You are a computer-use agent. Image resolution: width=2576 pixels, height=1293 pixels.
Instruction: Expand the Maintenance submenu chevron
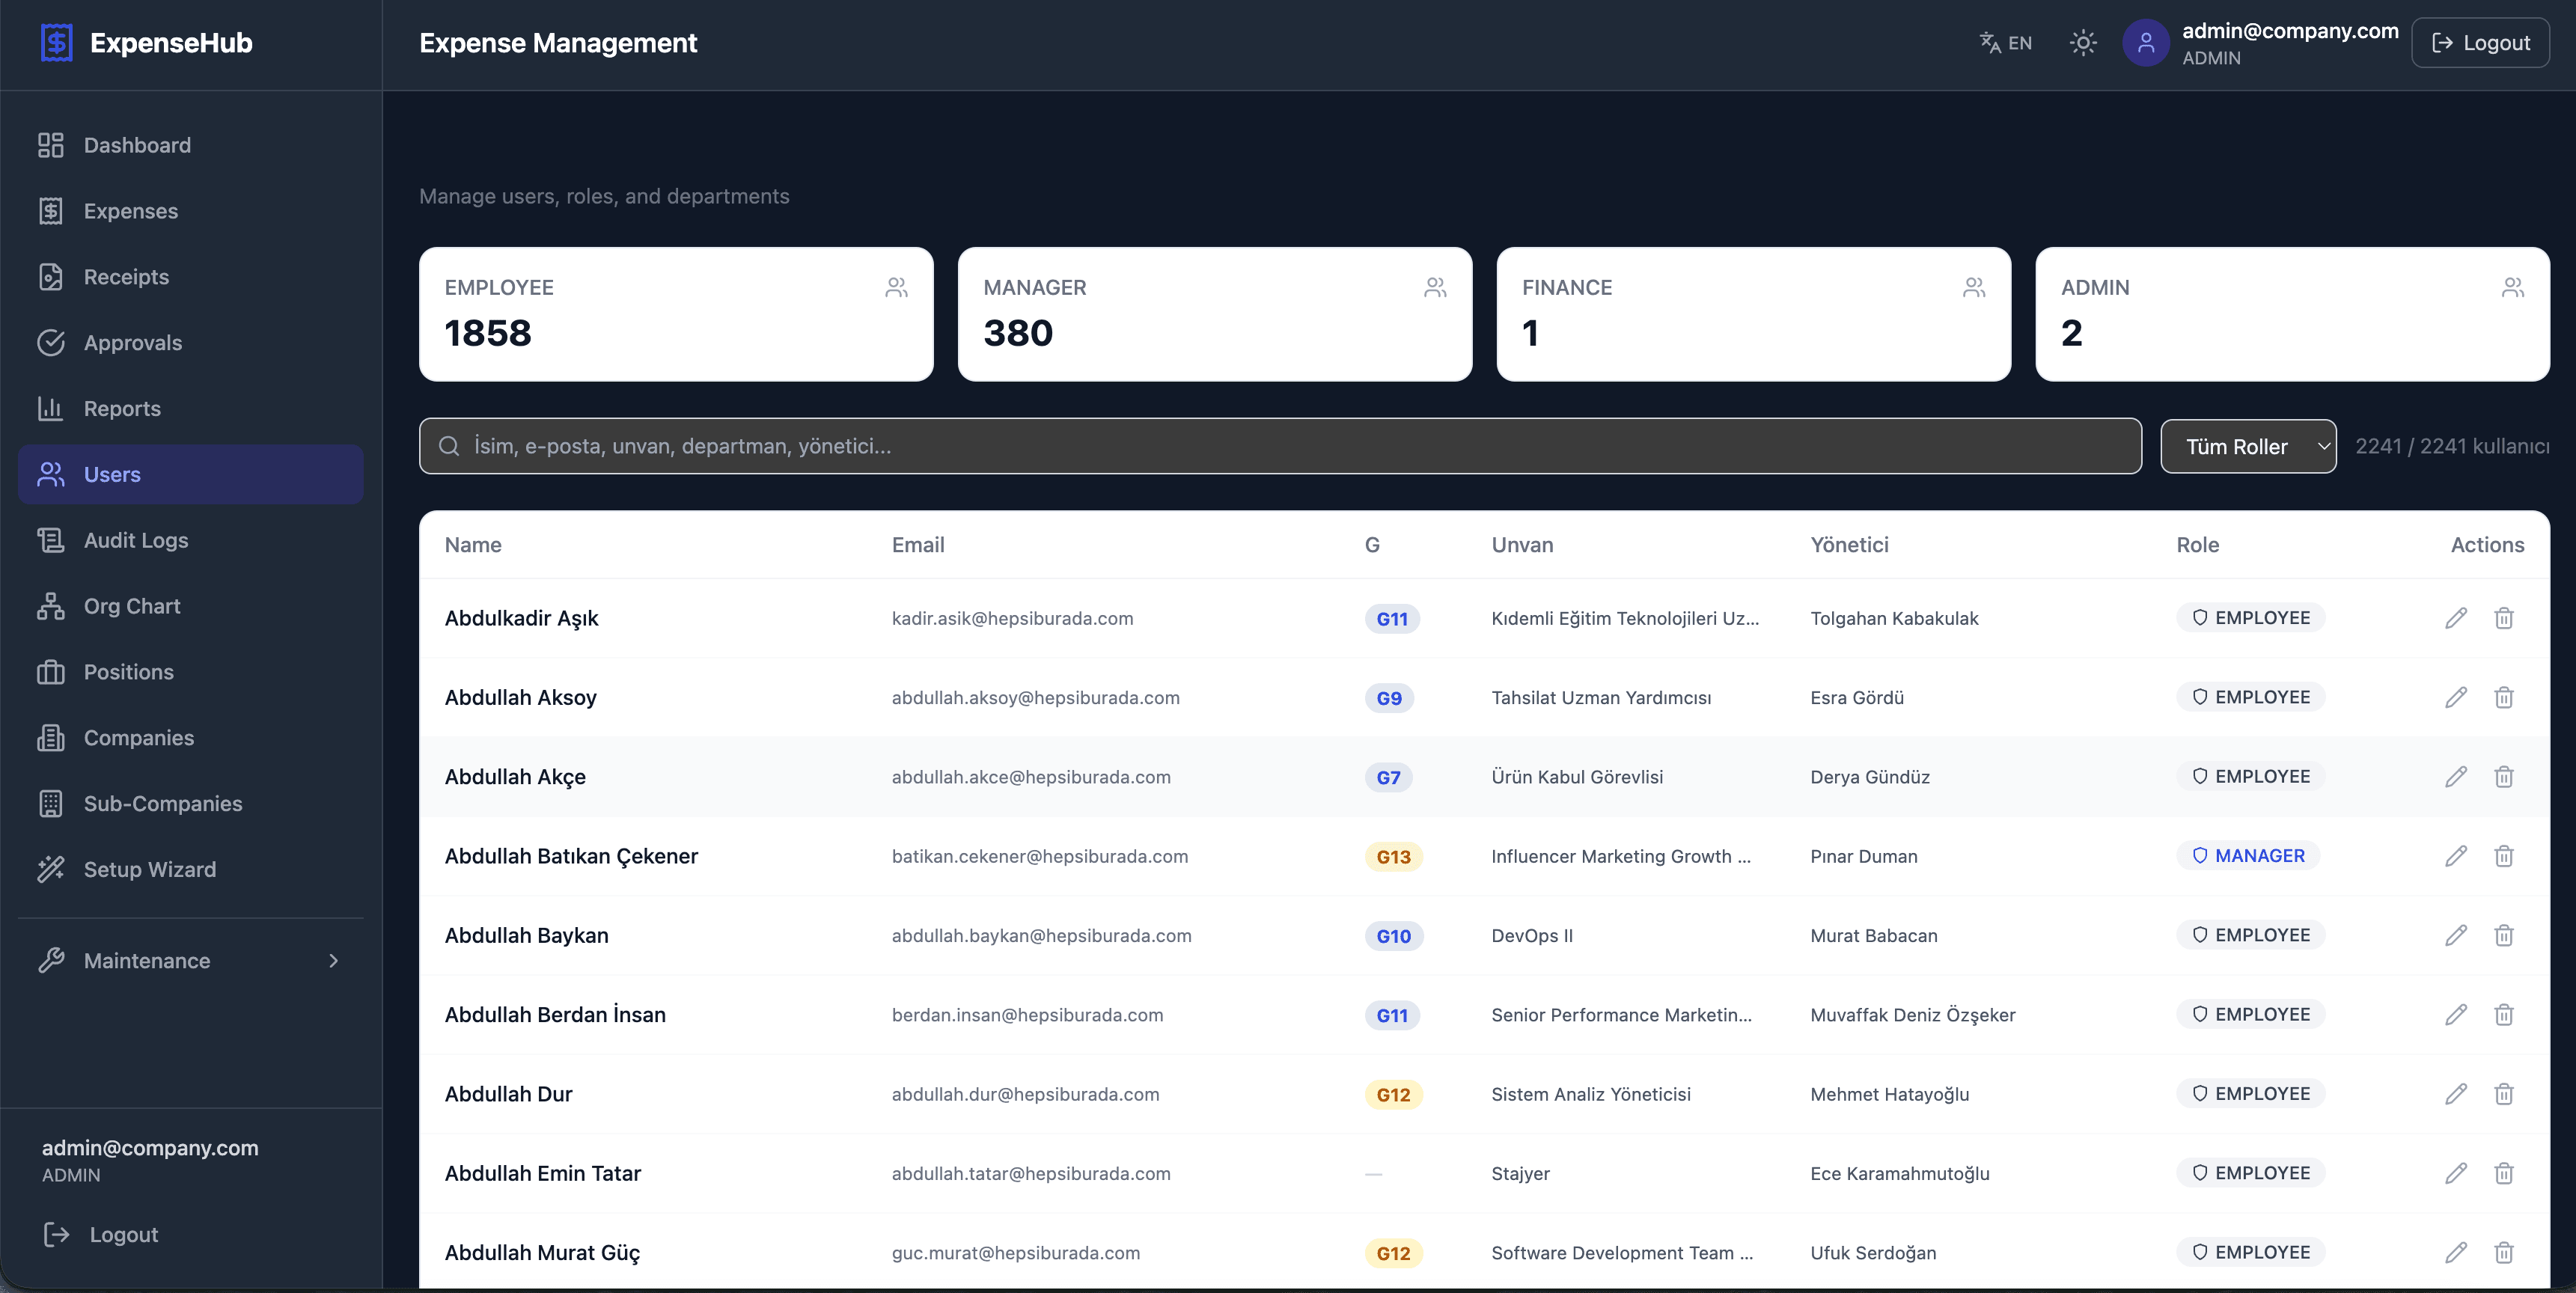(334, 961)
